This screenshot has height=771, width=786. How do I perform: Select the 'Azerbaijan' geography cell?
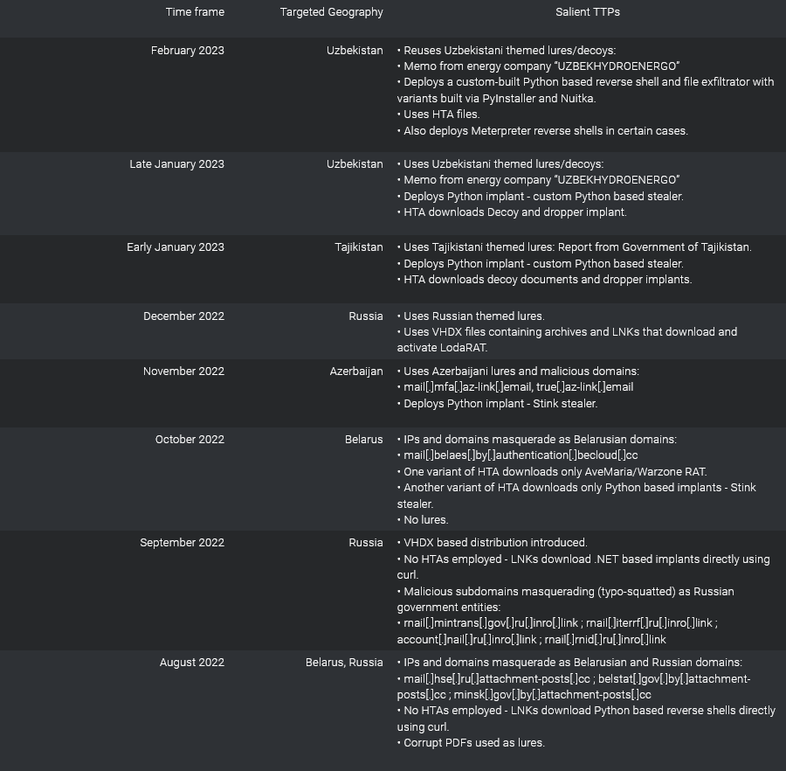[356, 372]
